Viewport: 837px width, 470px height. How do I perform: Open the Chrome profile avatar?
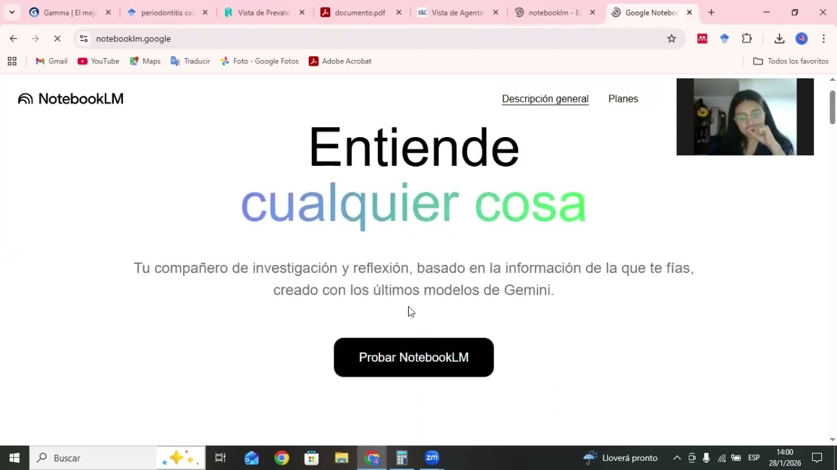[x=802, y=39]
